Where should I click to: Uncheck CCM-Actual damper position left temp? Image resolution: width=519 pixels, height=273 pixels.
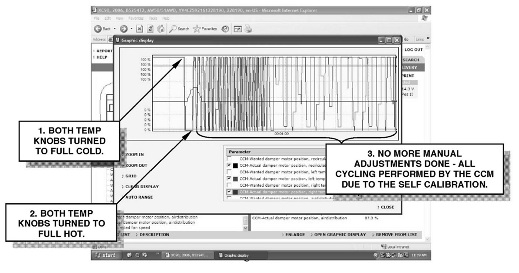(229, 178)
